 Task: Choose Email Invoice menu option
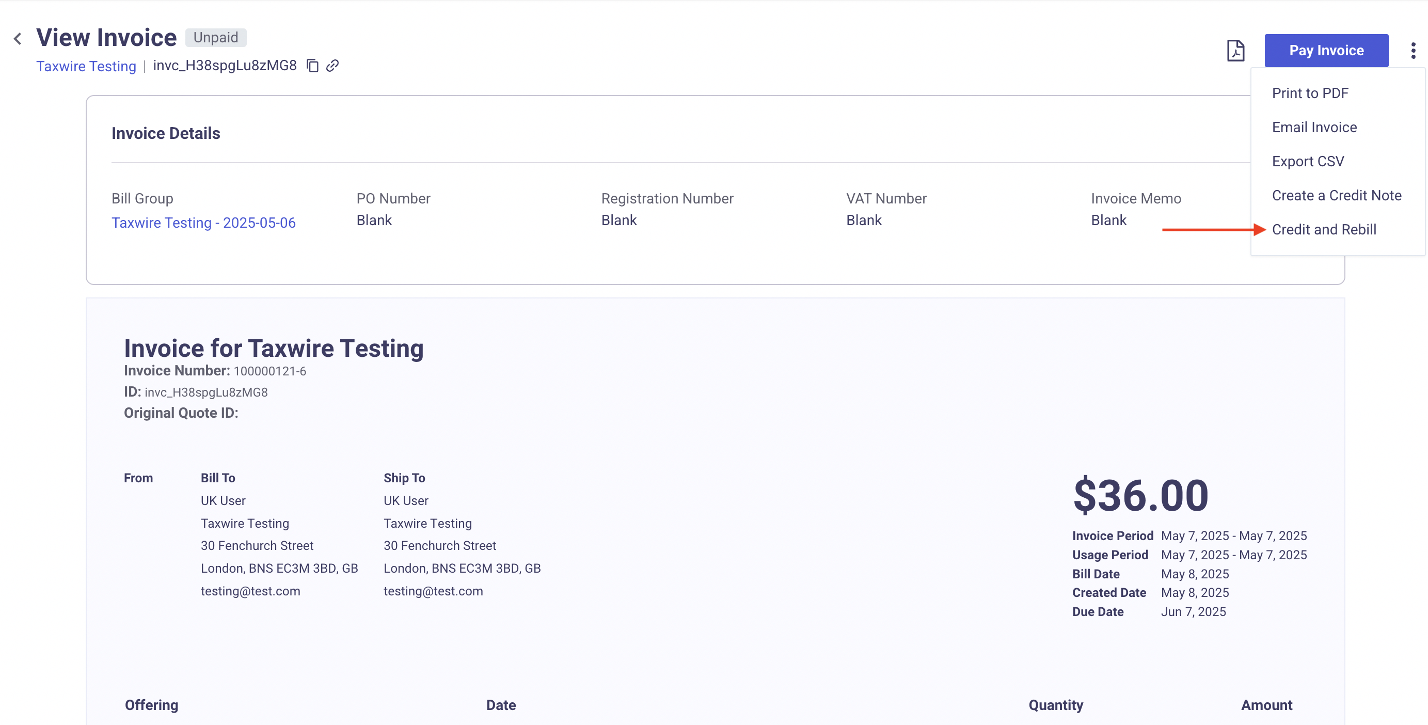[x=1314, y=128]
